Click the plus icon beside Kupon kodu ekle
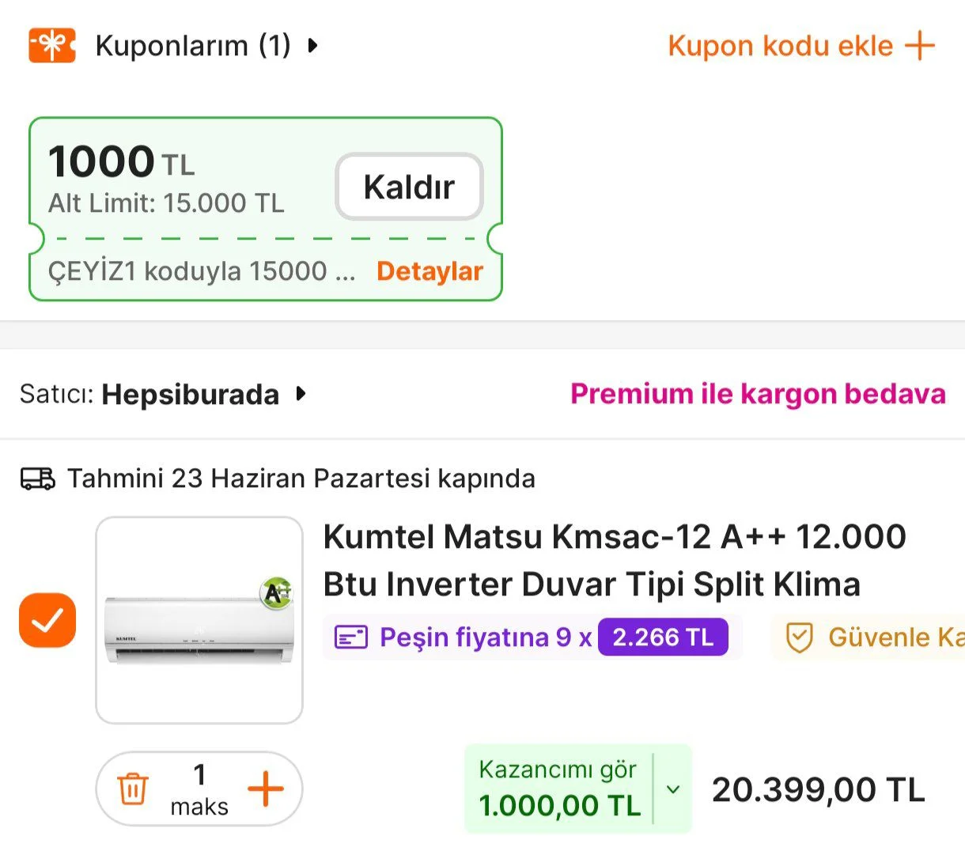The image size is (965, 851). click(x=920, y=45)
